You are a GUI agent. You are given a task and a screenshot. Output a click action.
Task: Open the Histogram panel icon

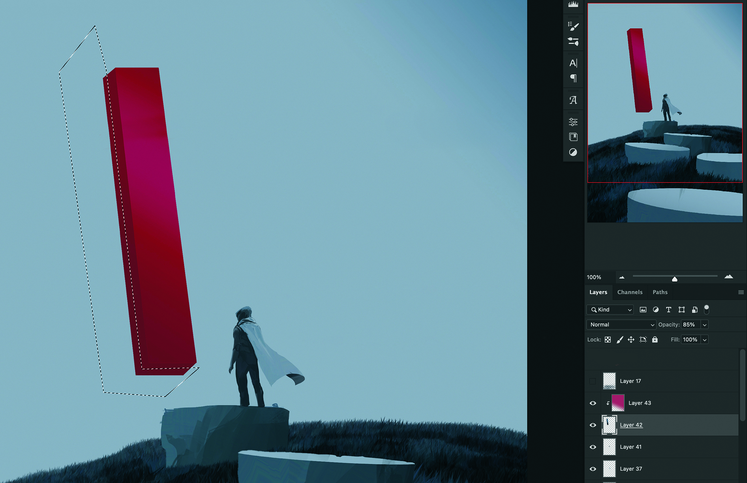pos(573,4)
